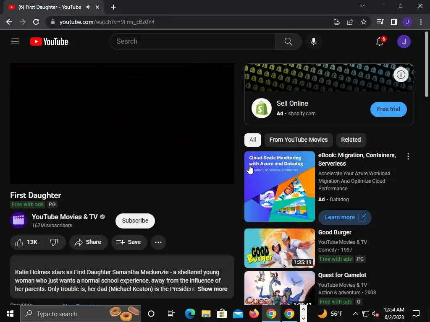The image size is (430, 322).
Task: Open a new browser tab
Action: tap(113, 7)
